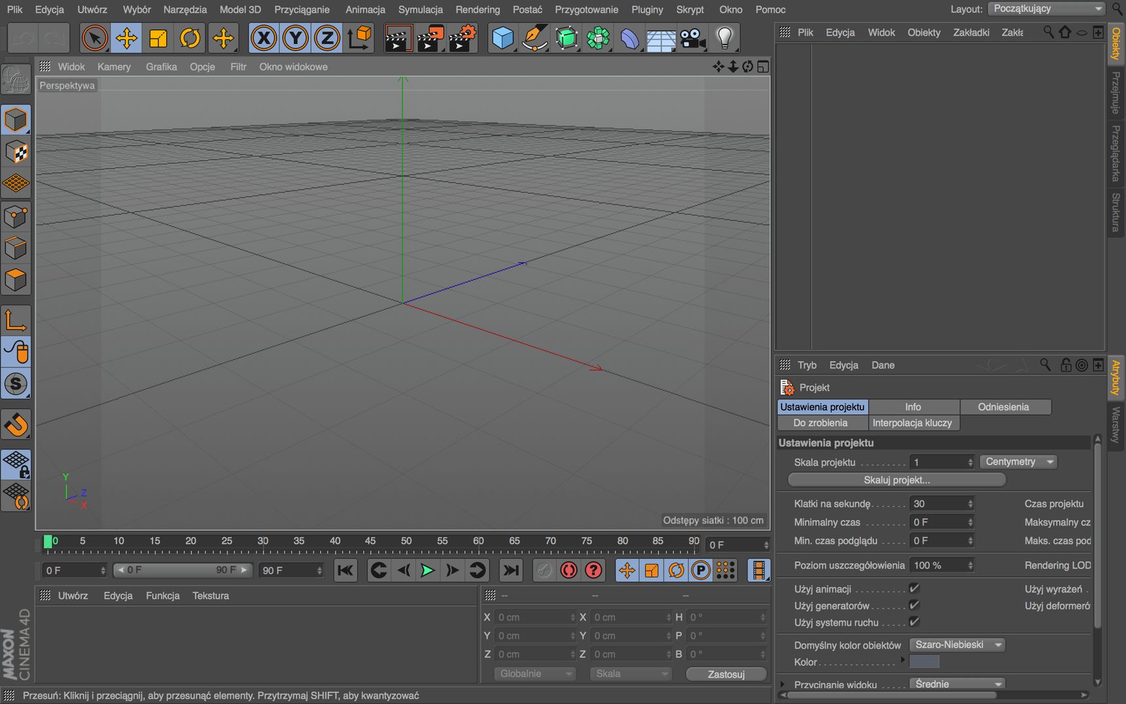Switch to Texture mode checkerboard cube
Viewport: 1126px width, 704px height.
(16, 152)
